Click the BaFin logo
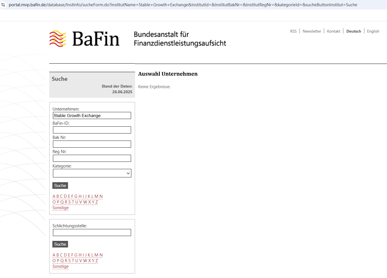Screen dimensions: 387x278 [x=84, y=39]
